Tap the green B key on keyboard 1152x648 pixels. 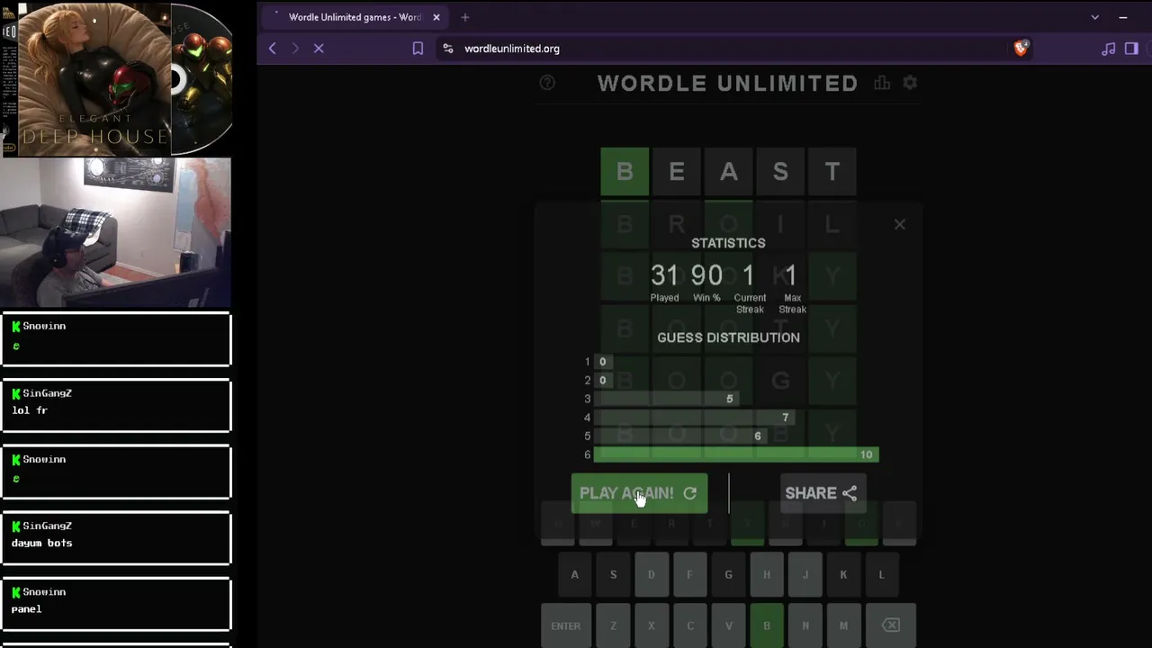tap(767, 625)
